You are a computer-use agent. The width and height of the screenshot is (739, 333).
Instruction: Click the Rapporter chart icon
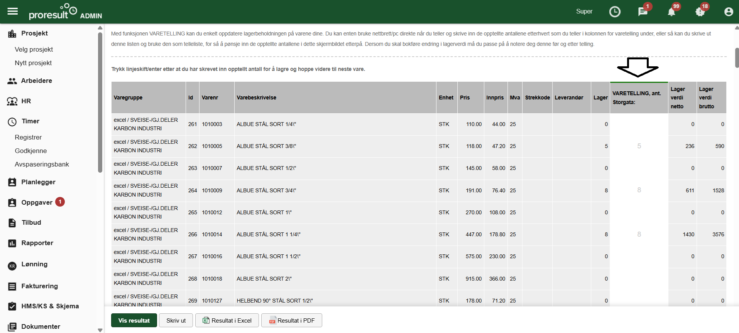[x=12, y=243]
